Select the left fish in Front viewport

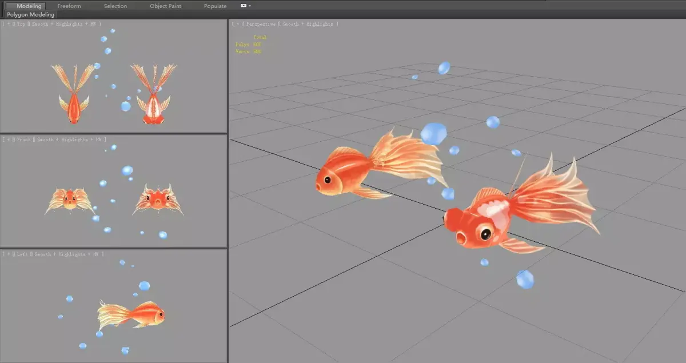69,199
